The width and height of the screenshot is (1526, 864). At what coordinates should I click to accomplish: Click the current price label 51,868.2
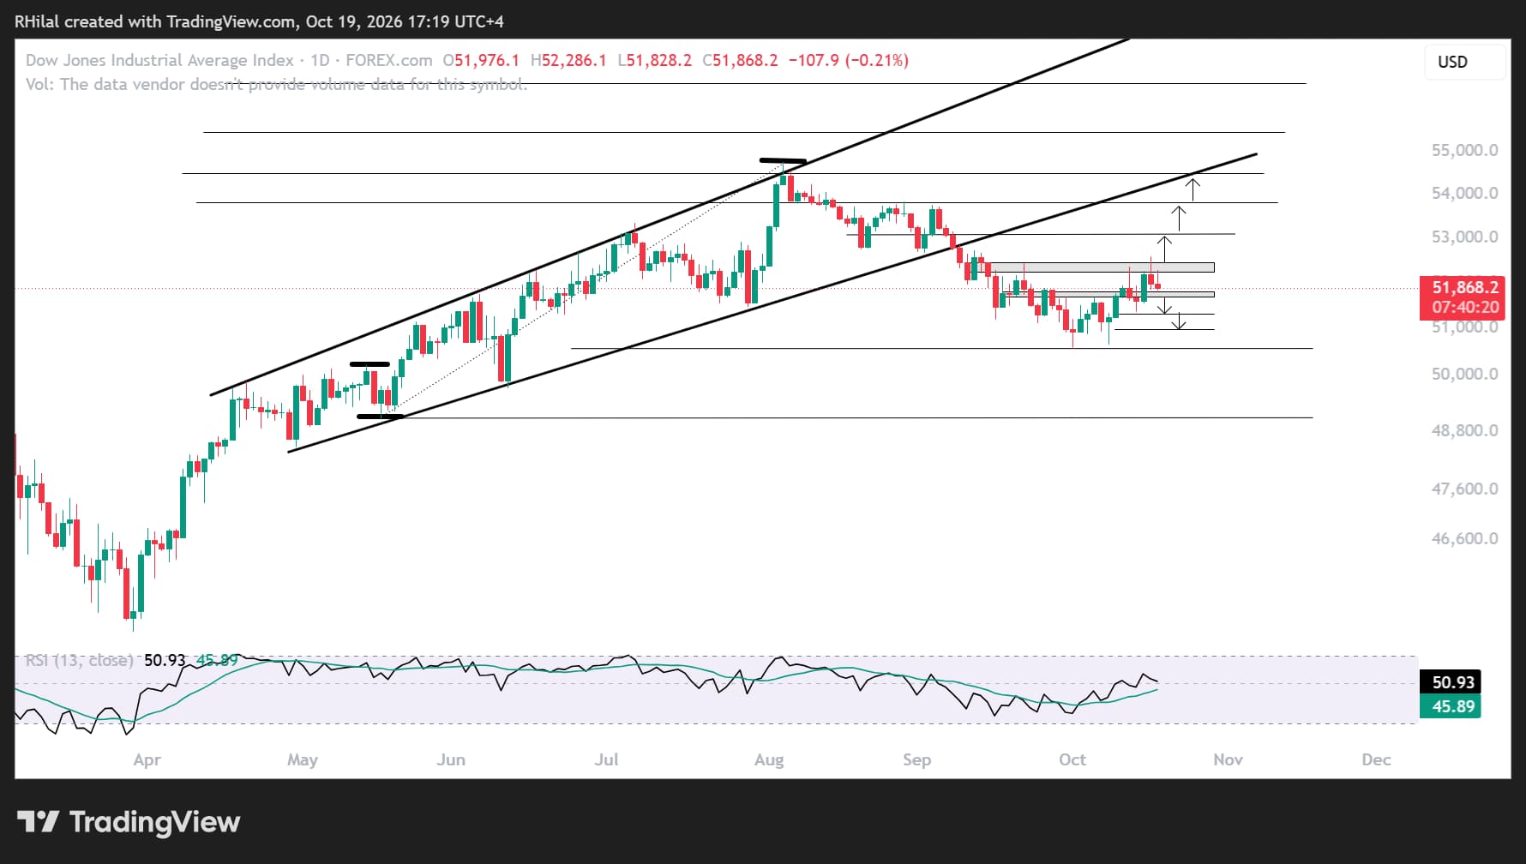(x=1464, y=287)
